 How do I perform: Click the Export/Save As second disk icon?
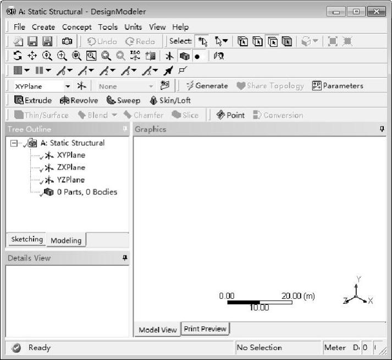(47, 41)
